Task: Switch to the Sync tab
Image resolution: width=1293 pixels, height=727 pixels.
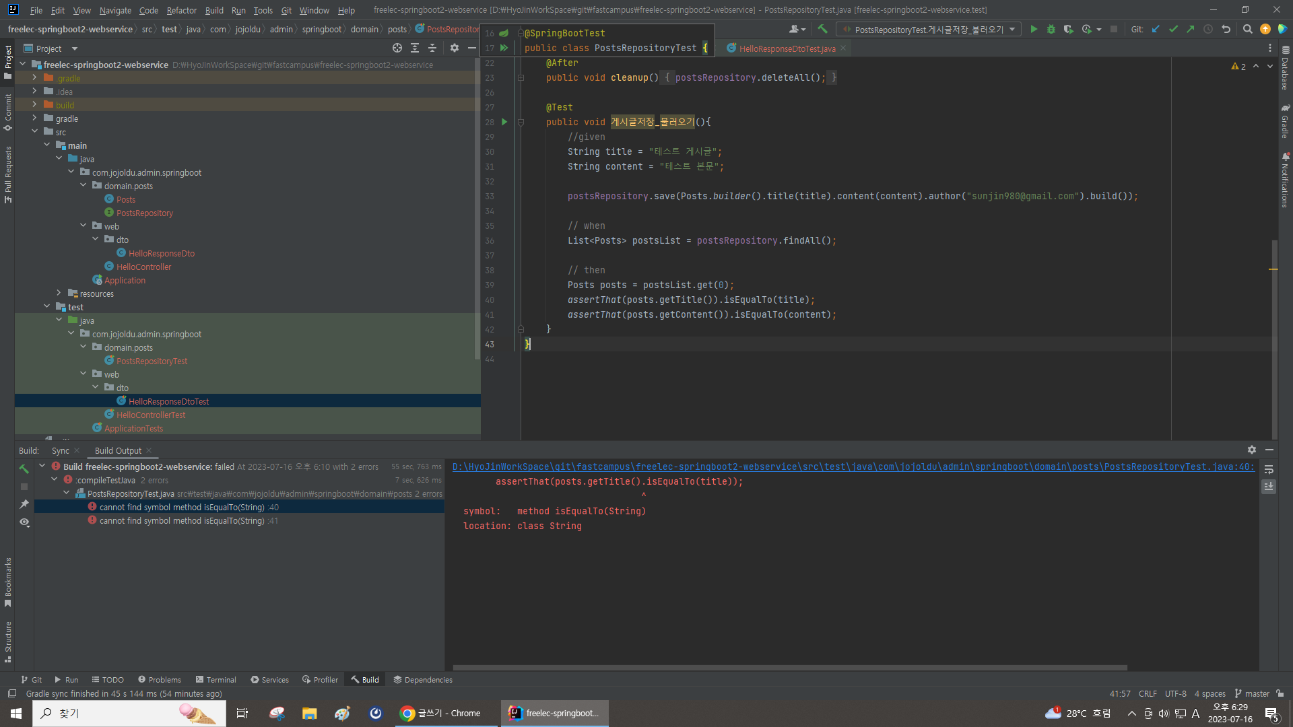Action: tap(60, 450)
